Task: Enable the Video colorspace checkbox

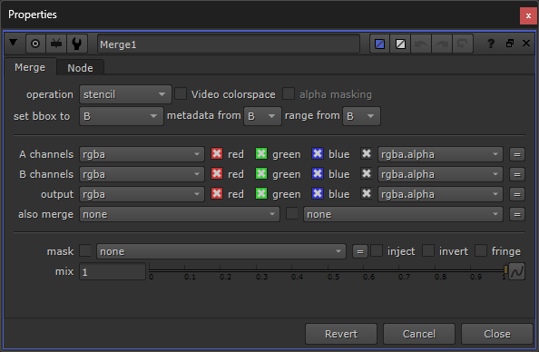Action: [x=181, y=93]
